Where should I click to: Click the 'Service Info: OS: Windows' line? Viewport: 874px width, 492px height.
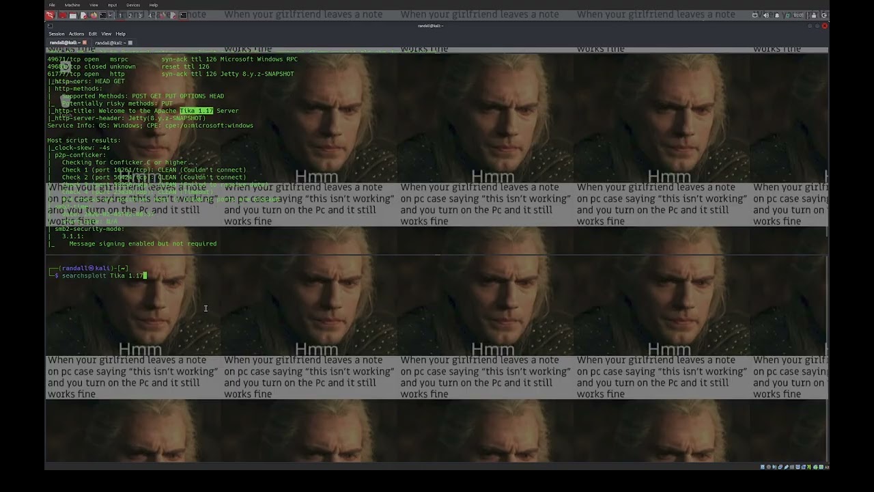pos(150,126)
